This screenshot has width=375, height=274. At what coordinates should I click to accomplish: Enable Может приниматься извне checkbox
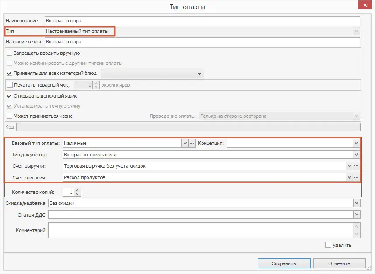click(x=9, y=116)
